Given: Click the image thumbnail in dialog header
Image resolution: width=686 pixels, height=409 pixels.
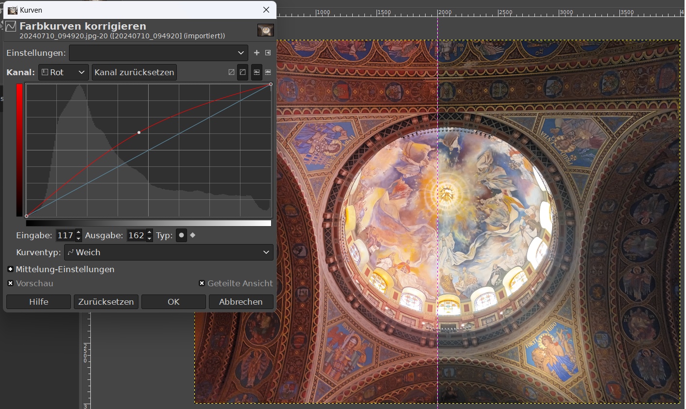Looking at the screenshot, I should pyautogui.click(x=265, y=31).
